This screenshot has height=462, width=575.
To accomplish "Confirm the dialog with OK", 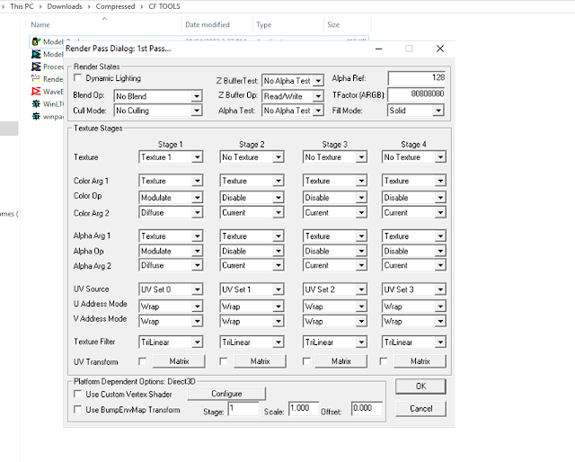I will click(421, 386).
